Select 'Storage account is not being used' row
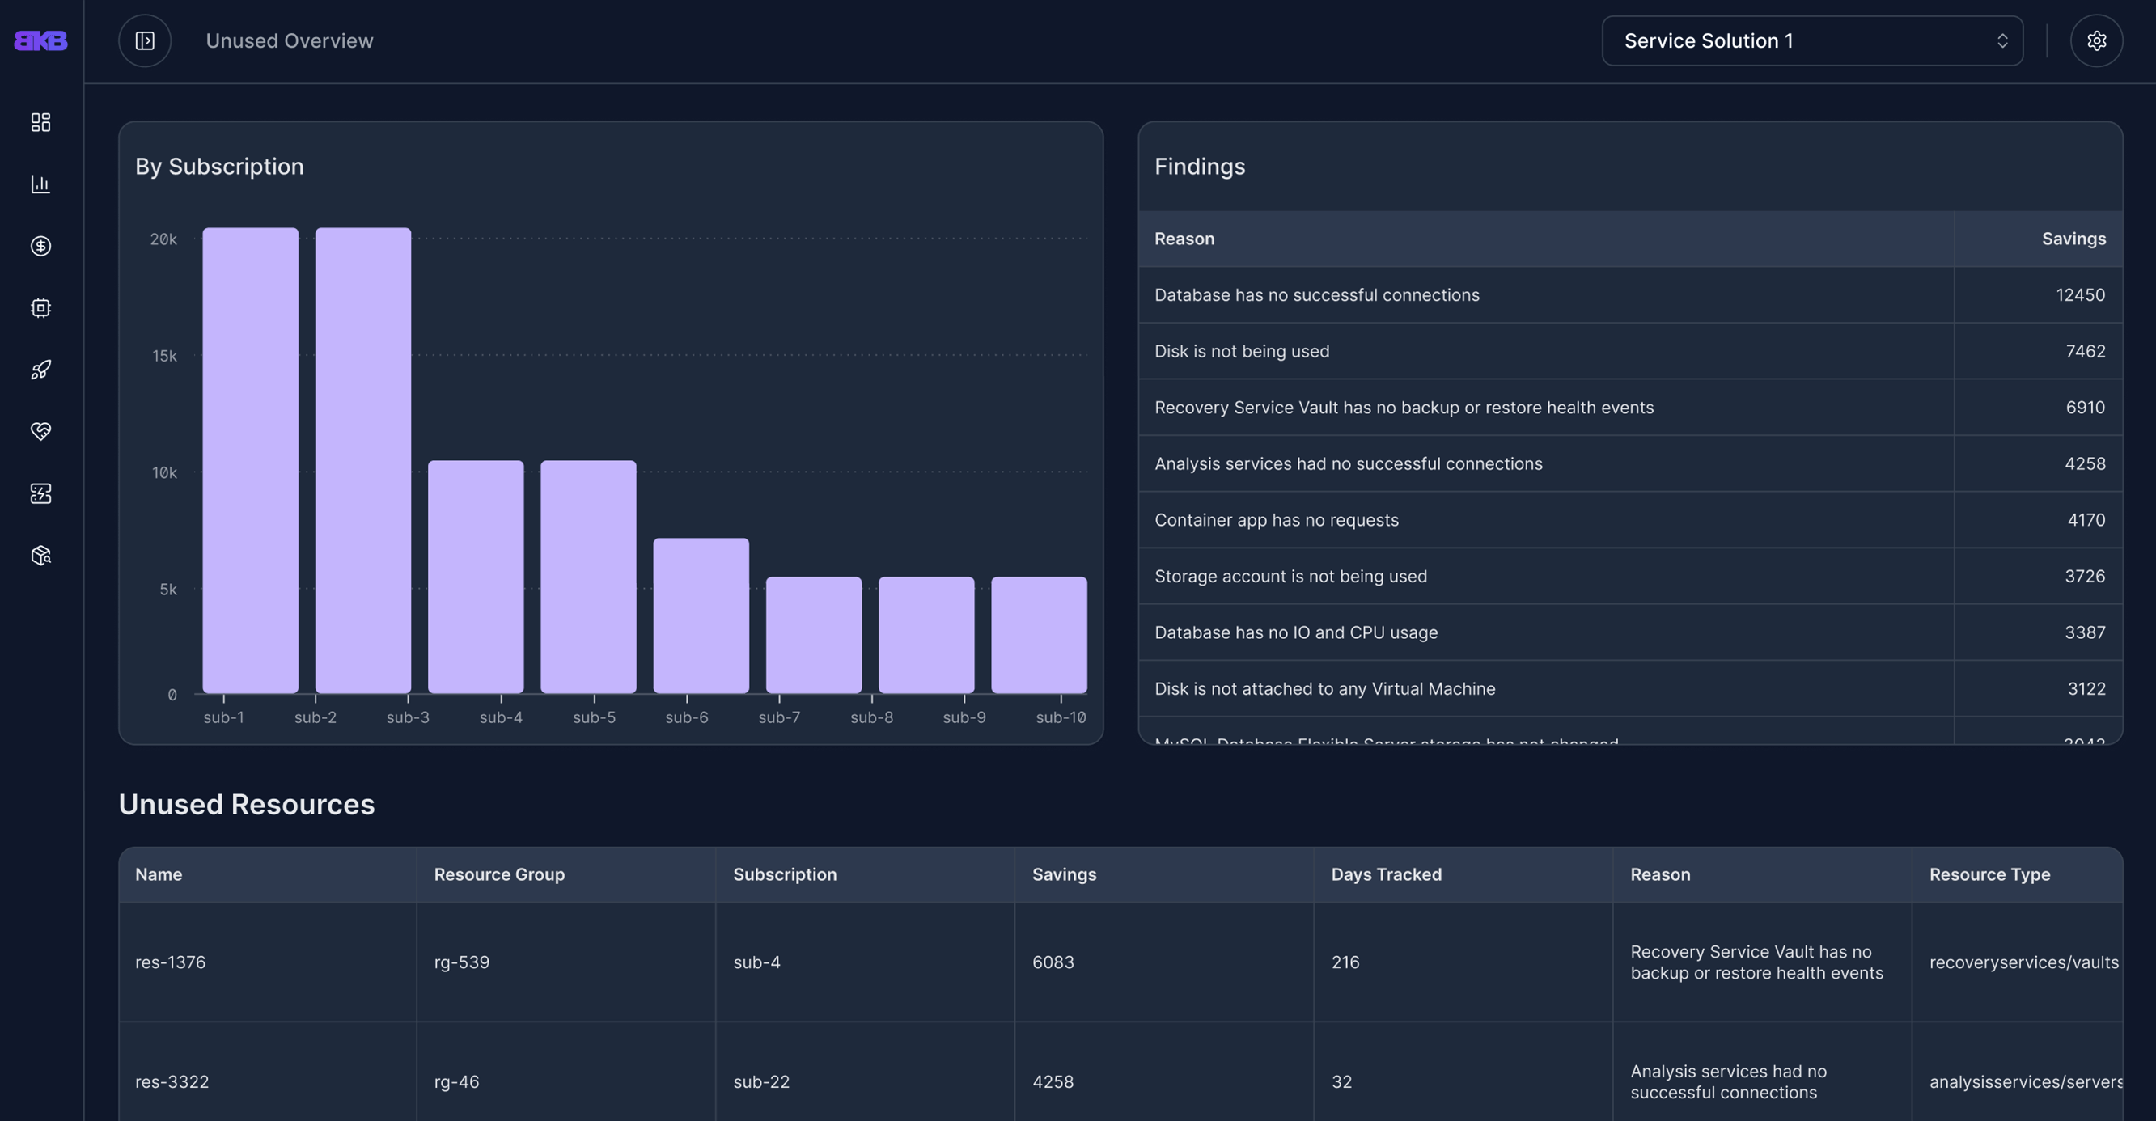The height and width of the screenshot is (1121, 2156). click(x=1630, y=576)
